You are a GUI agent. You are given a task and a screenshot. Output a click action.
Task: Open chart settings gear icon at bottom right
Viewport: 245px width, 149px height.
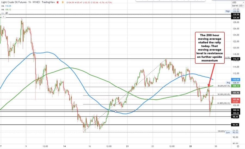[238, 146]
